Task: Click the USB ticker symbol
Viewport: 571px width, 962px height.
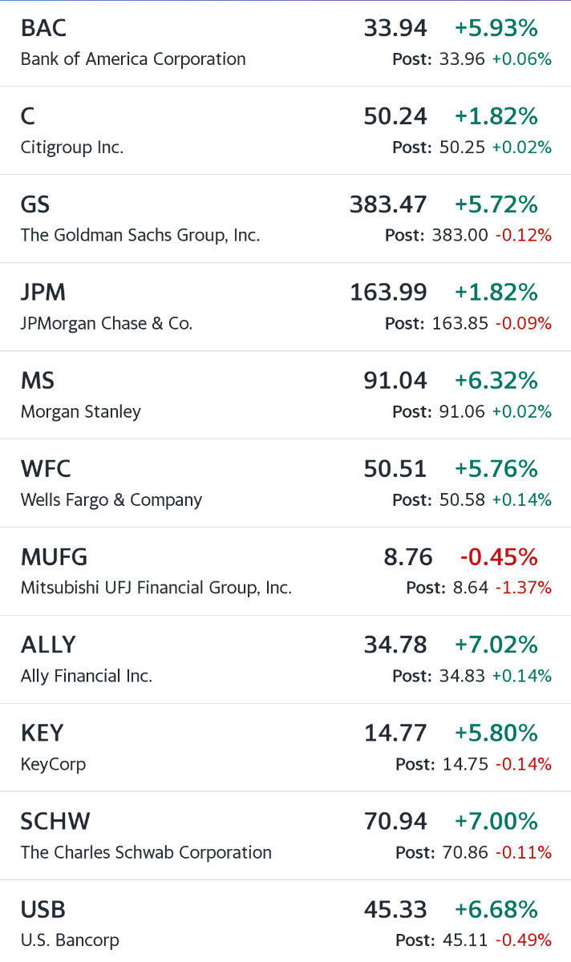Action: coord(43,910)
